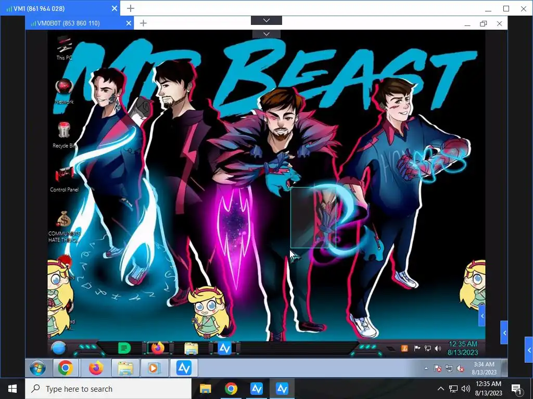The height and width of the screenshot is (399, 533).
Task: Restore down the VM0B0T window
Action: [484, 23]
